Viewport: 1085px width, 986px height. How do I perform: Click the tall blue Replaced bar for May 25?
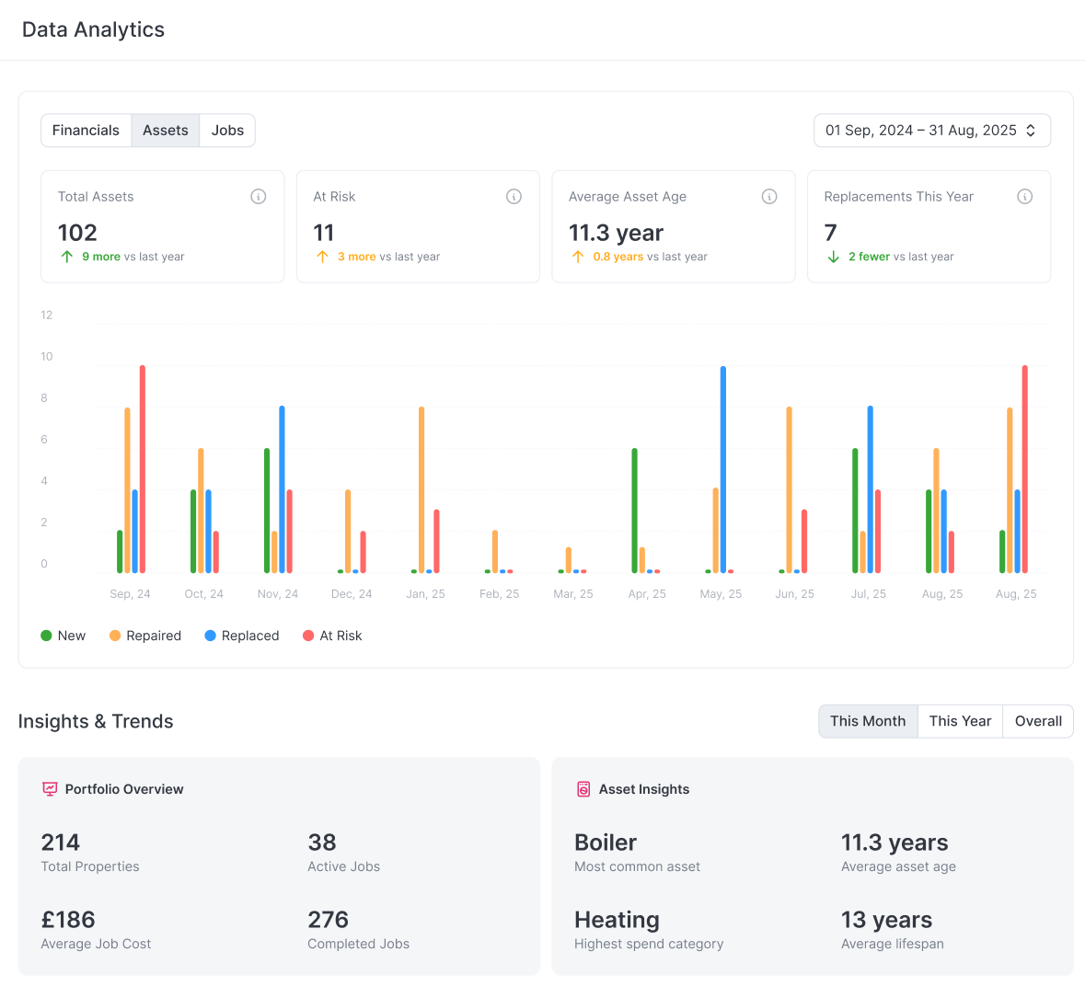(x=721, y=464)
